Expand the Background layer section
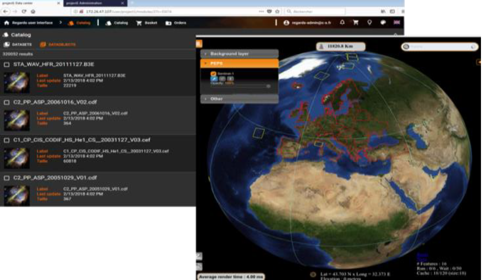Screen dimensions: 482x280 [239, 53]
